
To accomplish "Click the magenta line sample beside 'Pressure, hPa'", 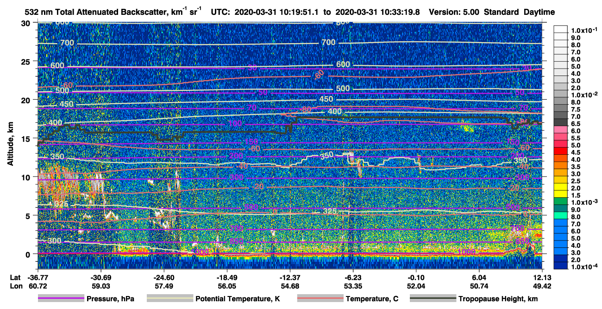I will [x=61, y=299].
